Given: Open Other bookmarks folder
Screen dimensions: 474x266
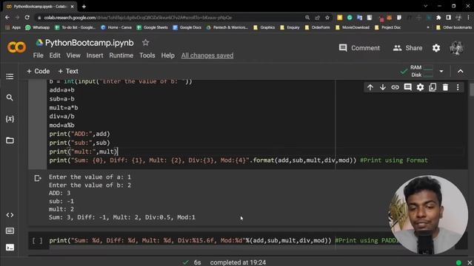Looking at the screenshot, I should point(454,27).
